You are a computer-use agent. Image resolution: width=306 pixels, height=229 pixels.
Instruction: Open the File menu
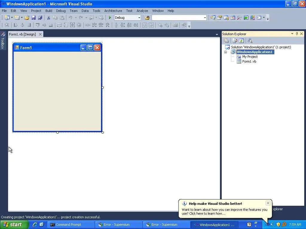tap(4, 11)
